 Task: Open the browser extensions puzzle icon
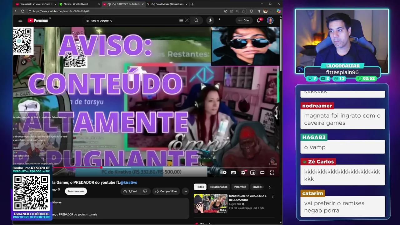(251, 11)
